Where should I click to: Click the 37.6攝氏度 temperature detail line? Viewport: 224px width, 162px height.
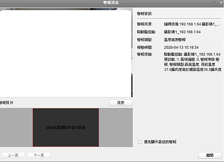coord(193,70)
